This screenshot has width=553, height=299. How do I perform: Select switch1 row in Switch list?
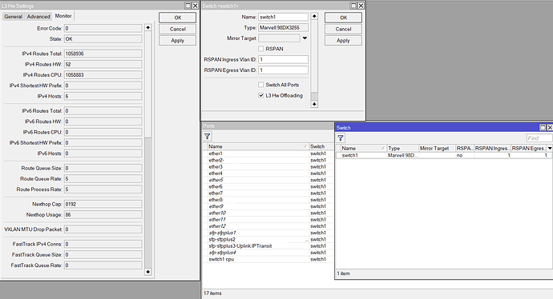[443, 155]
